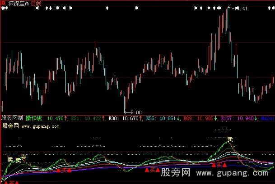This screenshot has height=184, width=275.
Task: Click the E21 value 10.422
Action: coord(93,118)
